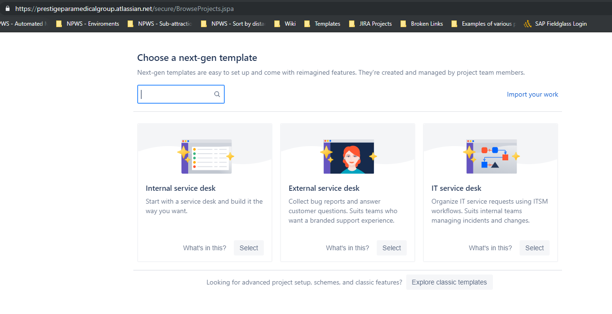Click the Internal service desk template illustration

204,156
